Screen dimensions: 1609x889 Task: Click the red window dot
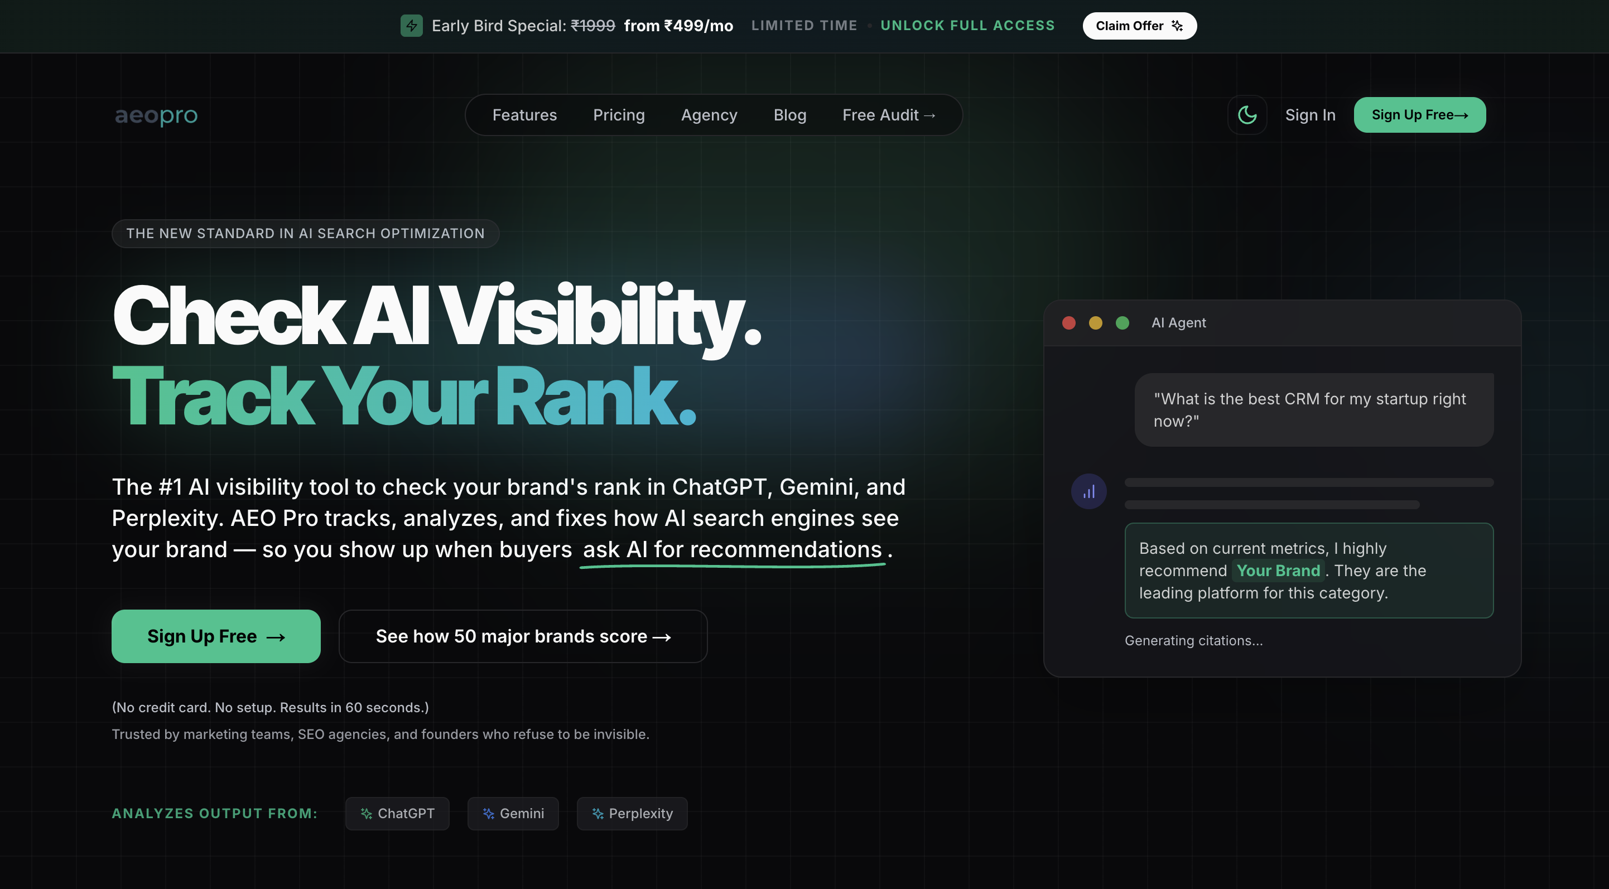point(1069,323)
